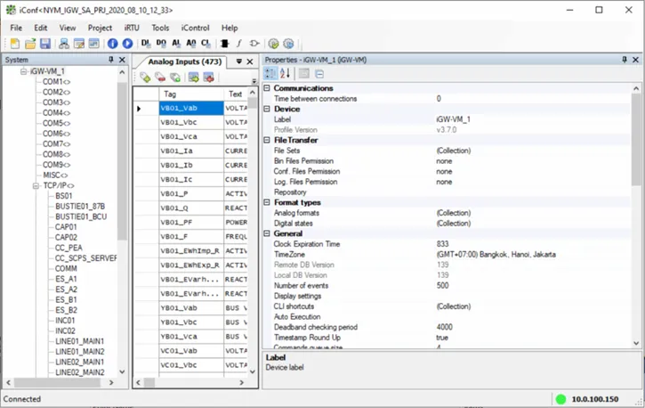Open the File menu
Viewport: 645px width, 408px height.
coord(16,28)
